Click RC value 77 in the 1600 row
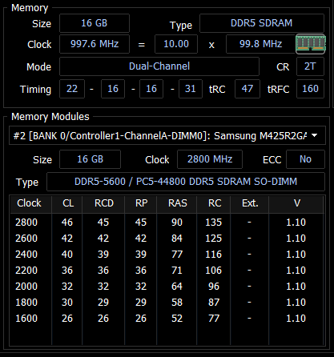This screenshot has width=334, height=357. (x=214, y=319)
